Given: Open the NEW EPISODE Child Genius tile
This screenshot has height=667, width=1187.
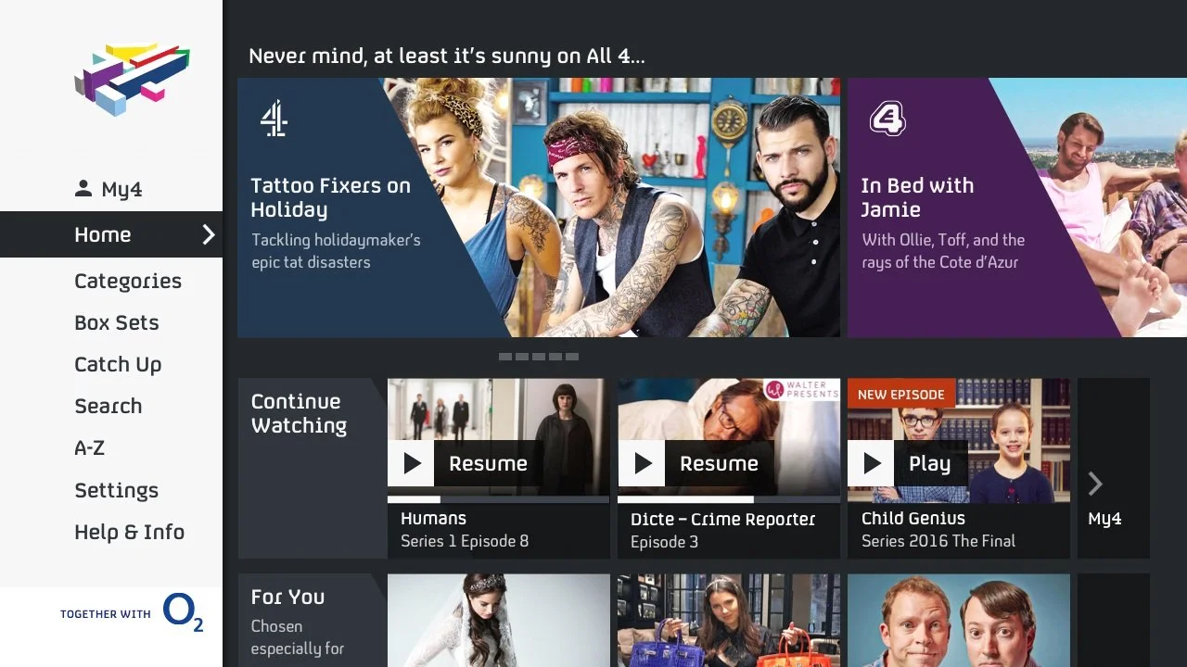Looking at the screenshot, I should (x=959, y=468).
